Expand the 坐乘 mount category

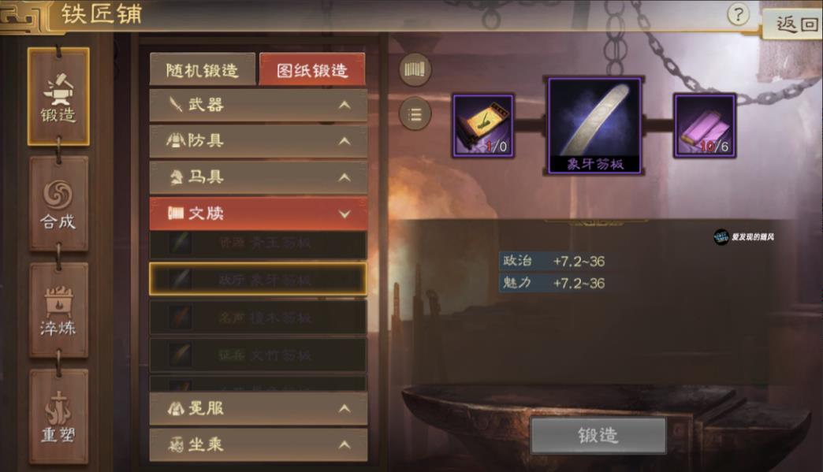(x=259, y=444)
